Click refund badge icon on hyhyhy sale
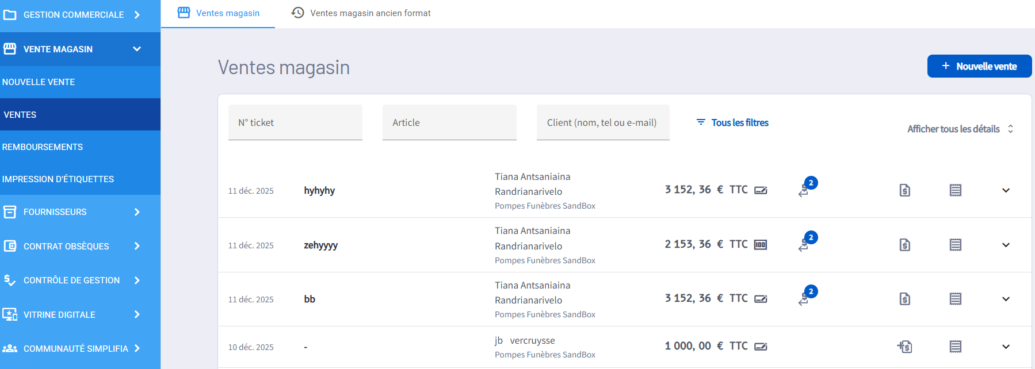This screenshot has width=1035, height=369. coord(807,187)
